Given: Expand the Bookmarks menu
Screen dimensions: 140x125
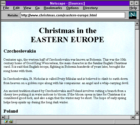Looking at the screenshot, I should pyautogui.click(x=53, y=8).
